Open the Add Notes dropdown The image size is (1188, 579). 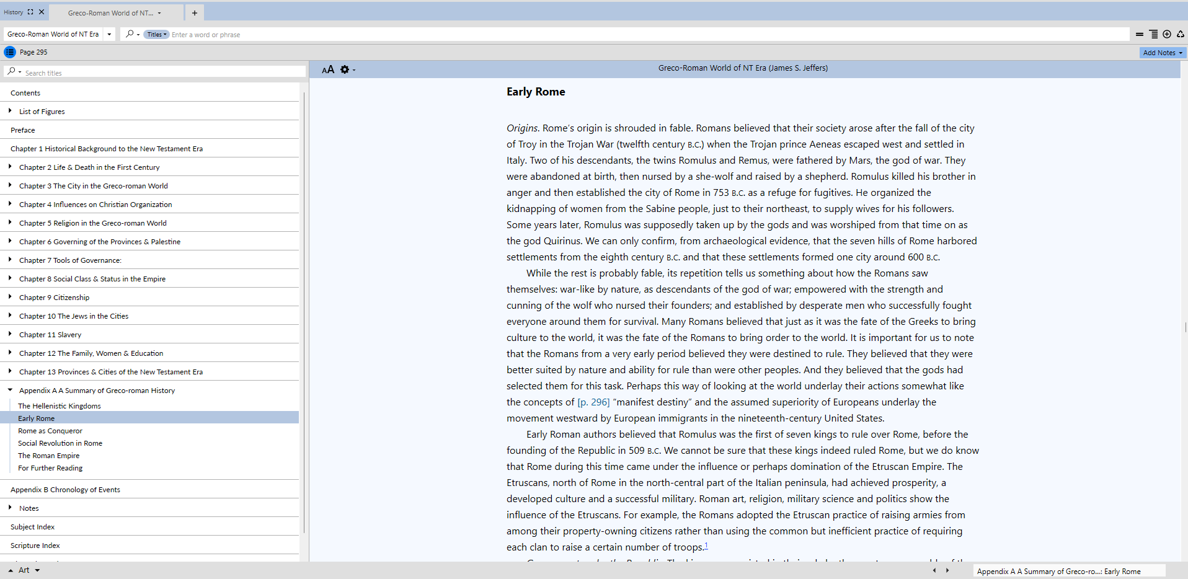tap(1181, 53)
